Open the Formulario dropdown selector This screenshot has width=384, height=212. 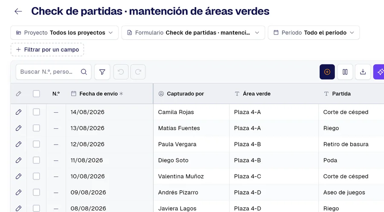193,32
